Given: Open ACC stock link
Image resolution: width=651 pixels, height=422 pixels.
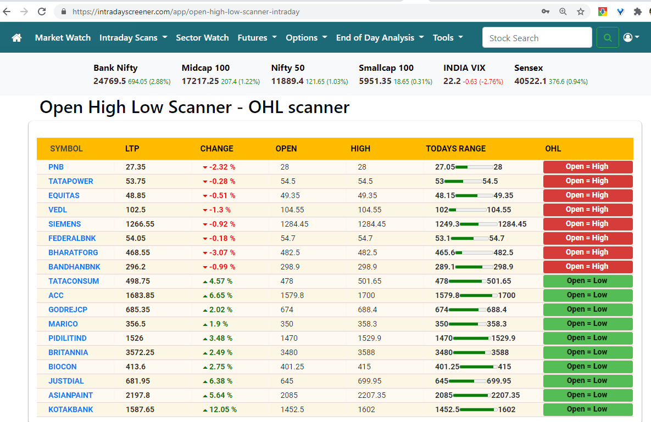Looking at the screenshot, I should (x=56, y=296).
